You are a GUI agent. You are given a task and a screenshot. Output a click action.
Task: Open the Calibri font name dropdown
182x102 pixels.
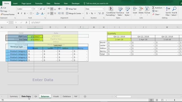[32, 9]
